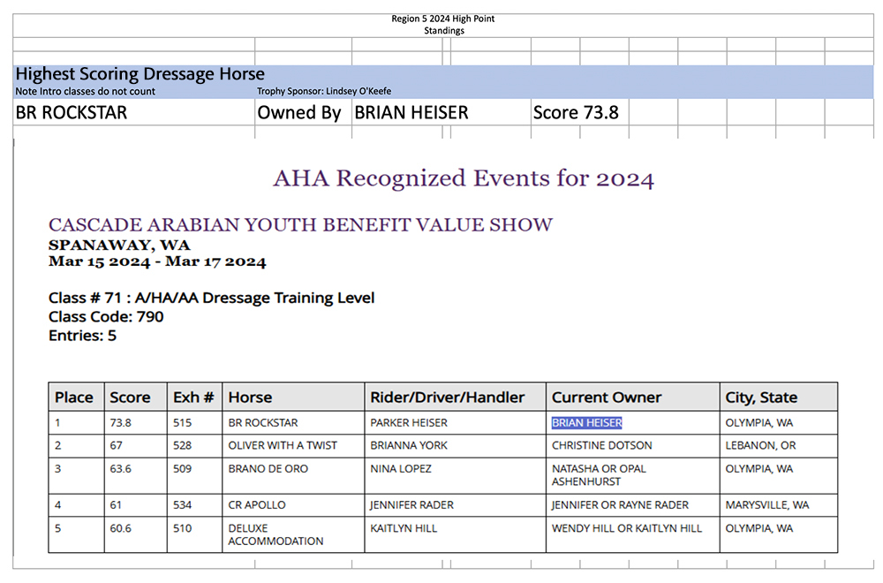Click highlighted 'BRIAN HEISER' owner cell
883x583 pixels.
587,423
